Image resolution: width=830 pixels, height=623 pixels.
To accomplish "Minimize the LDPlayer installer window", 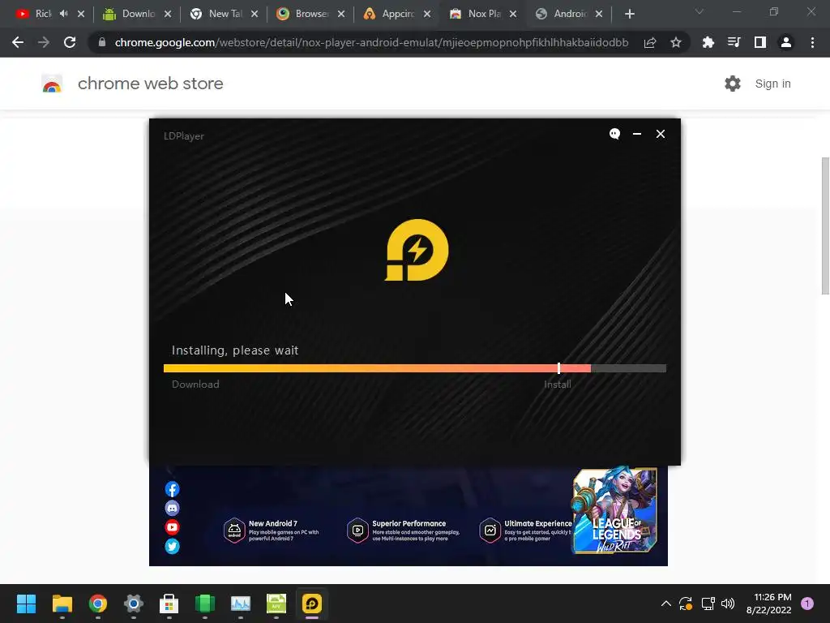I will tap(637, 134).
